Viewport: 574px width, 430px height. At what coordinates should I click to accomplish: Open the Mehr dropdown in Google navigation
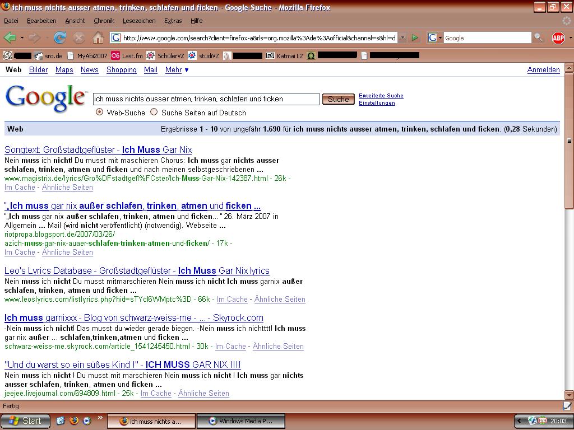pyautogui.click(x=177, y=70)
